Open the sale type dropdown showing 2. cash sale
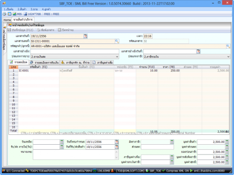The height and width of the screenshot is (175, 234). pos(117,56)
